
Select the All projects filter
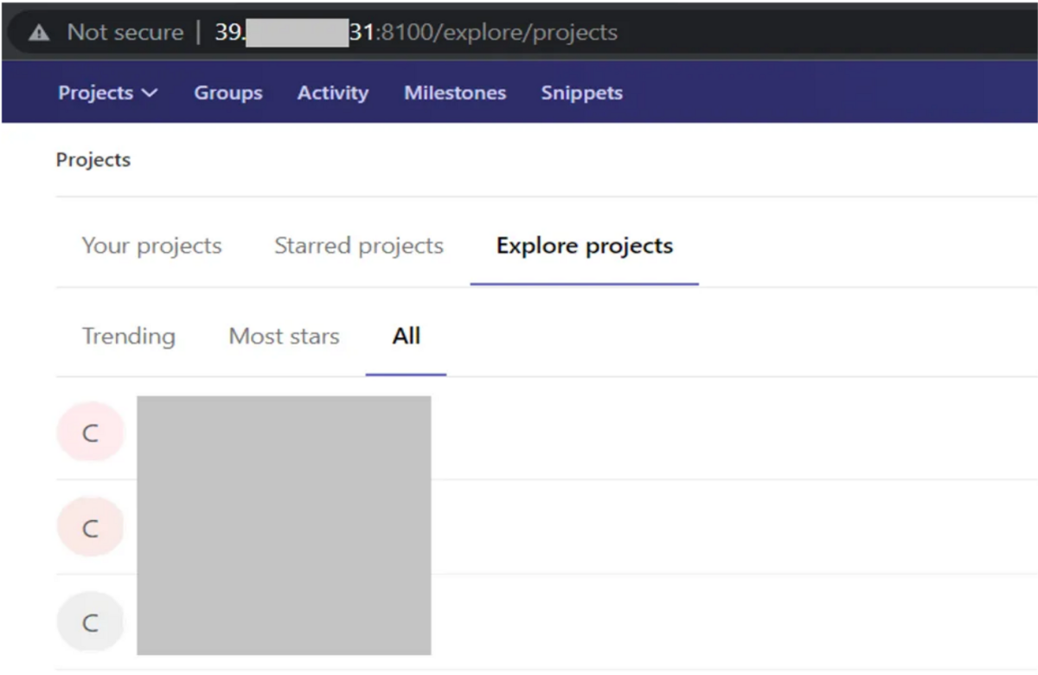click(406, 336)
